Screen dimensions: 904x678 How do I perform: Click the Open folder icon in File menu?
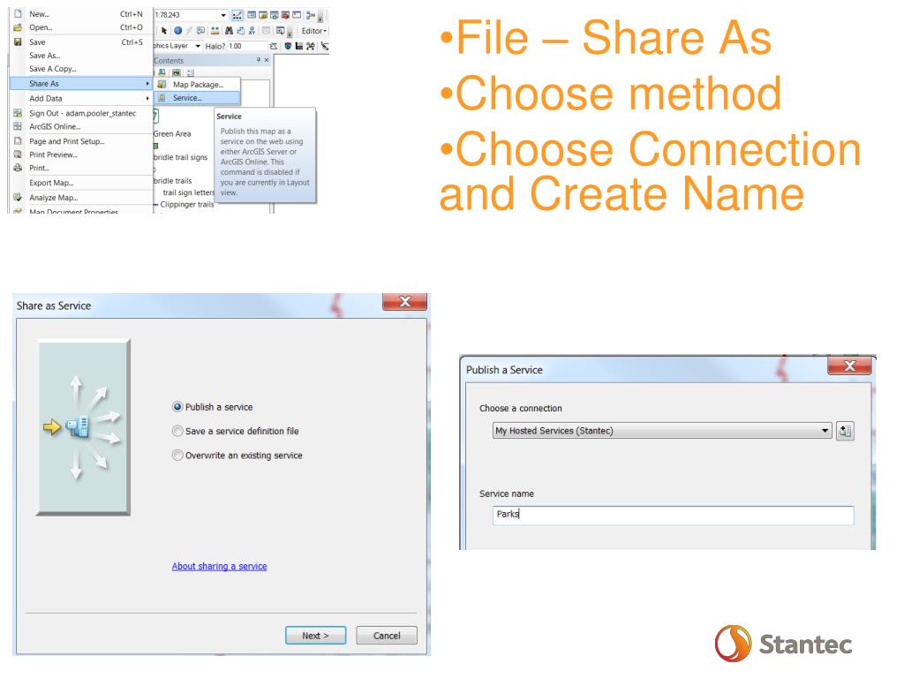point(18,27)
